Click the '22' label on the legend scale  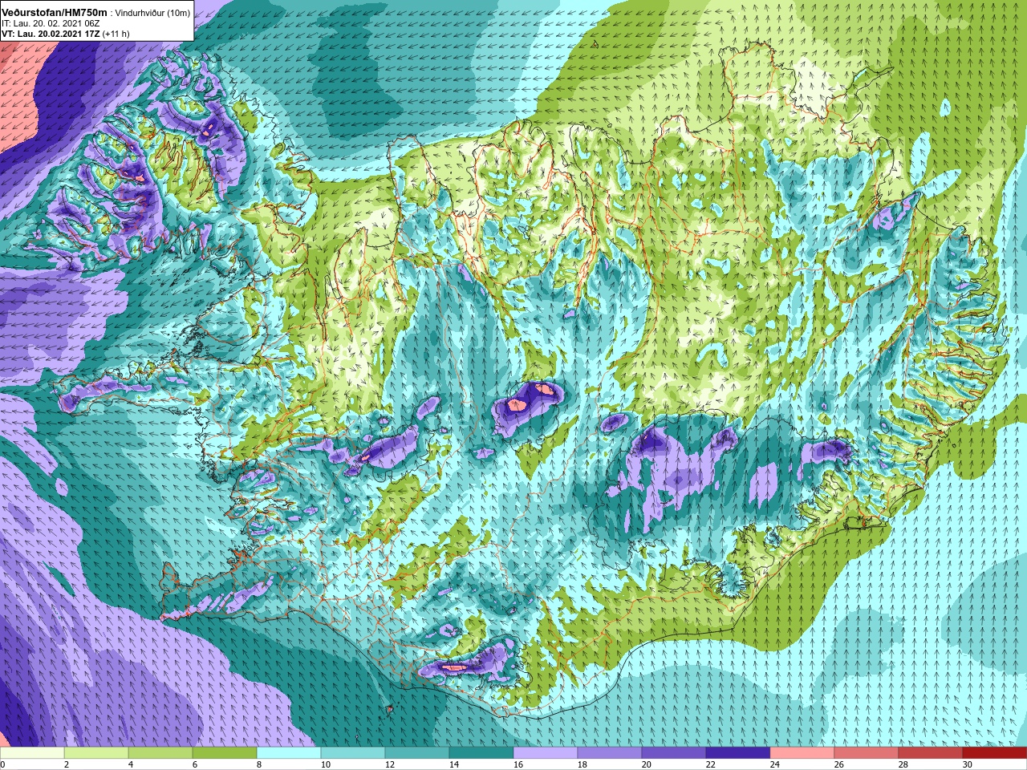(x=711, y=764)
